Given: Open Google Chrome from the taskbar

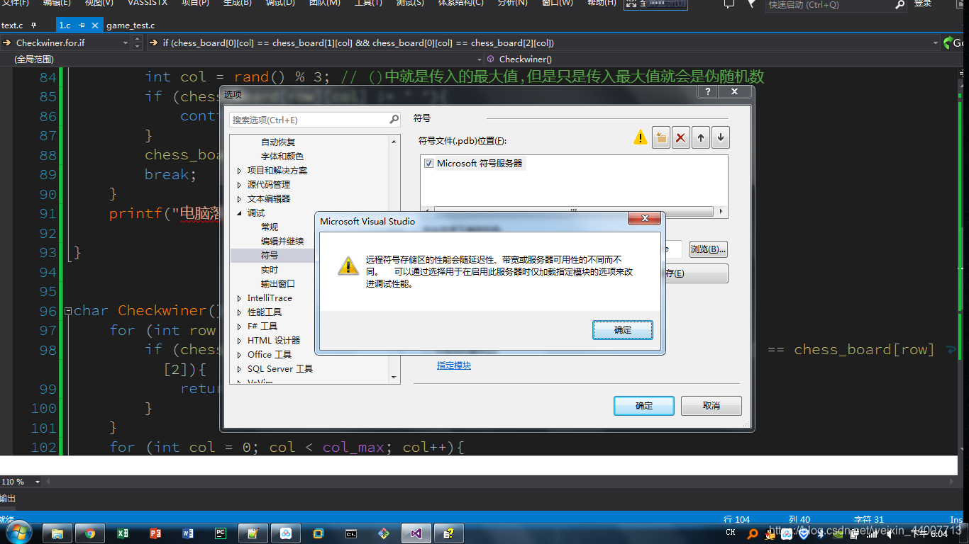Looking at the screenshot, I should 90,533.
